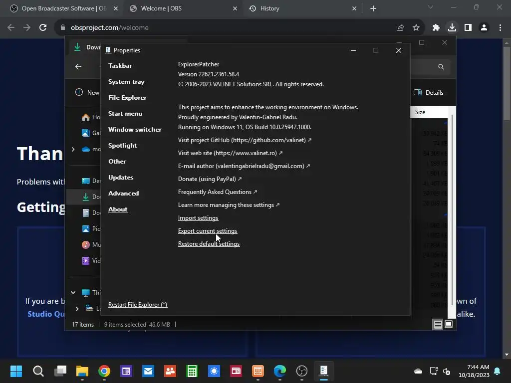The width and height of the screenshot is (511, 383).
Task: Click back arrow in File Explorer window
Action: point(78,67)
